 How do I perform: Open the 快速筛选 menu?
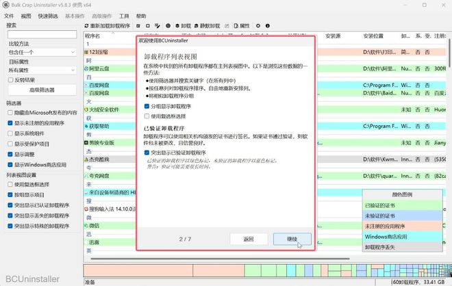[x=48, y=16]
